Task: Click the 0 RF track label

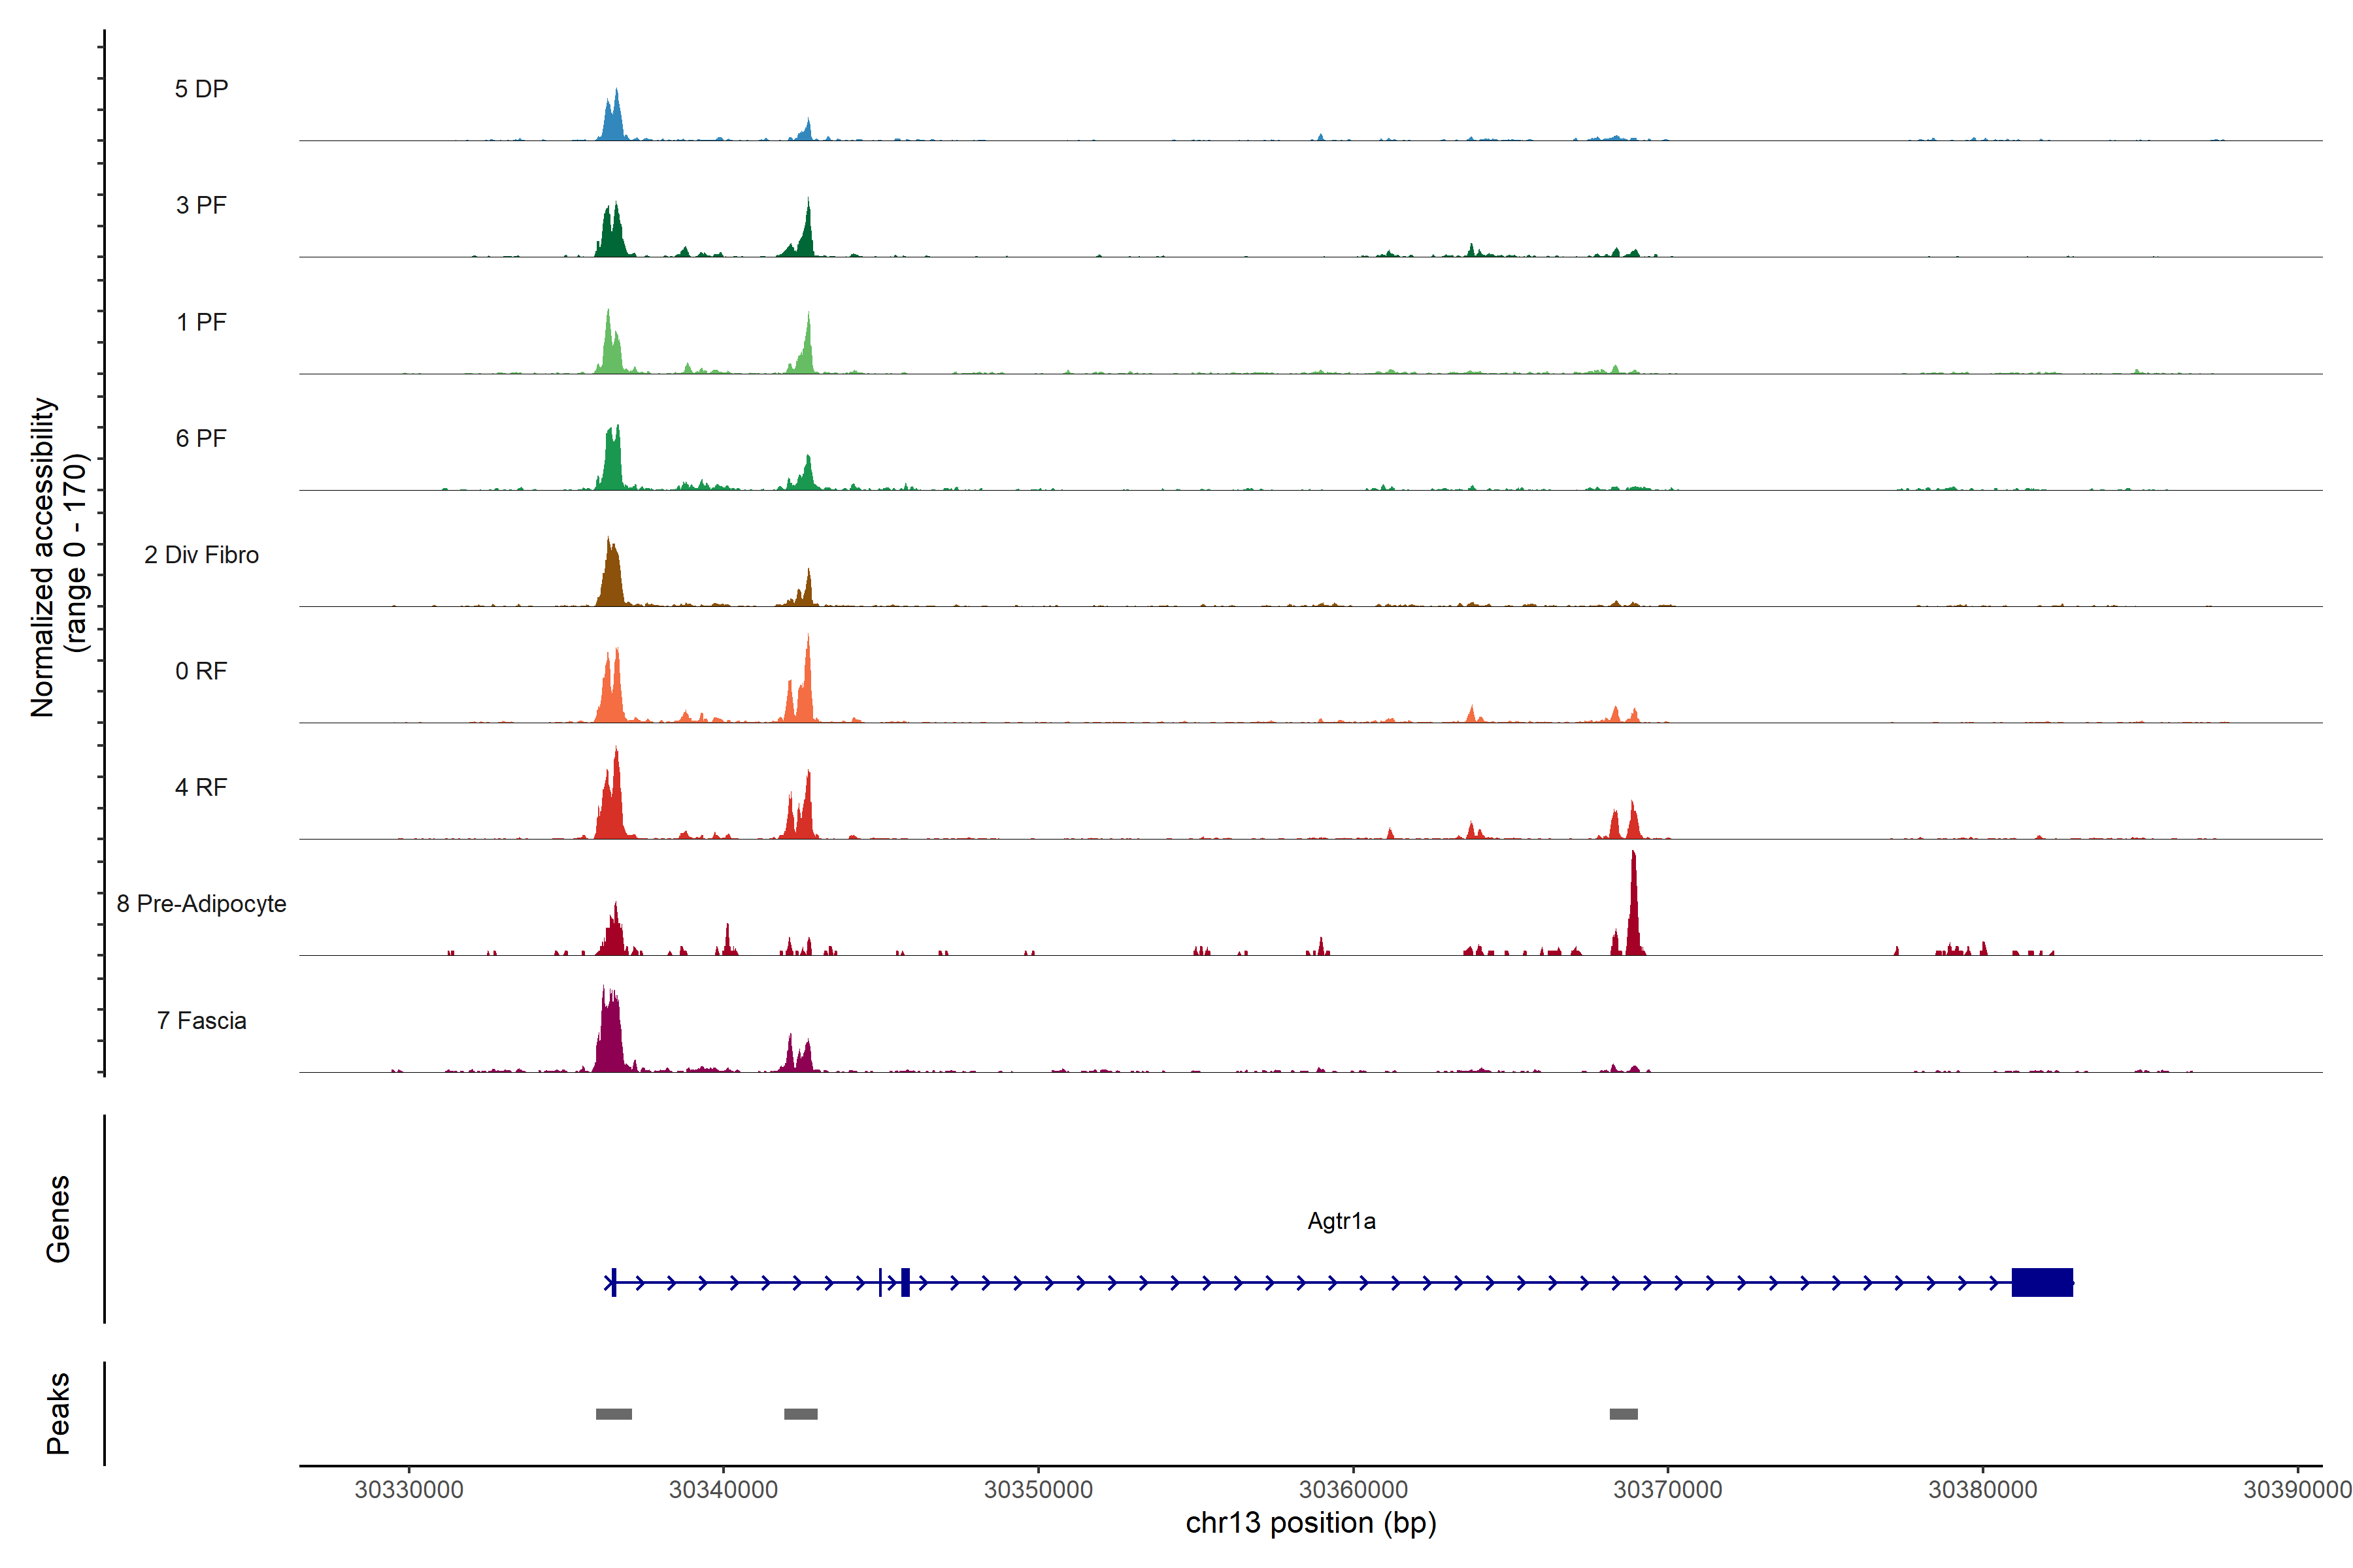Action: coord(201,671)
